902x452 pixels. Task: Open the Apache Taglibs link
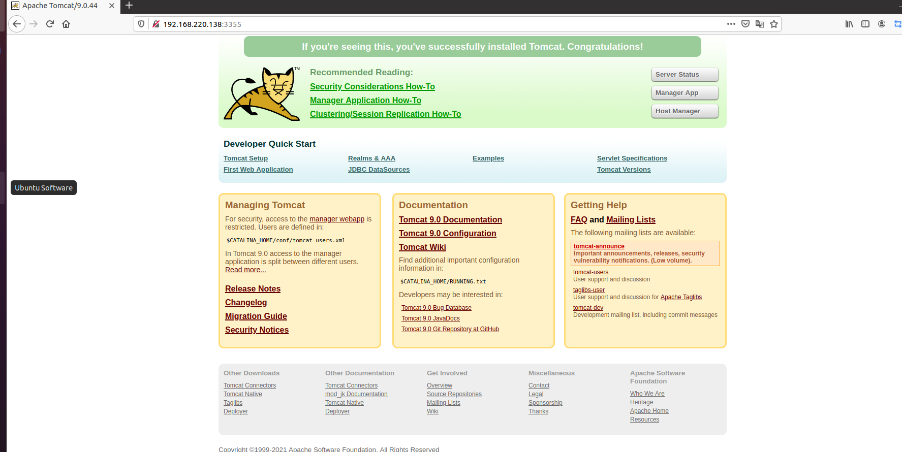coord(681,297)
